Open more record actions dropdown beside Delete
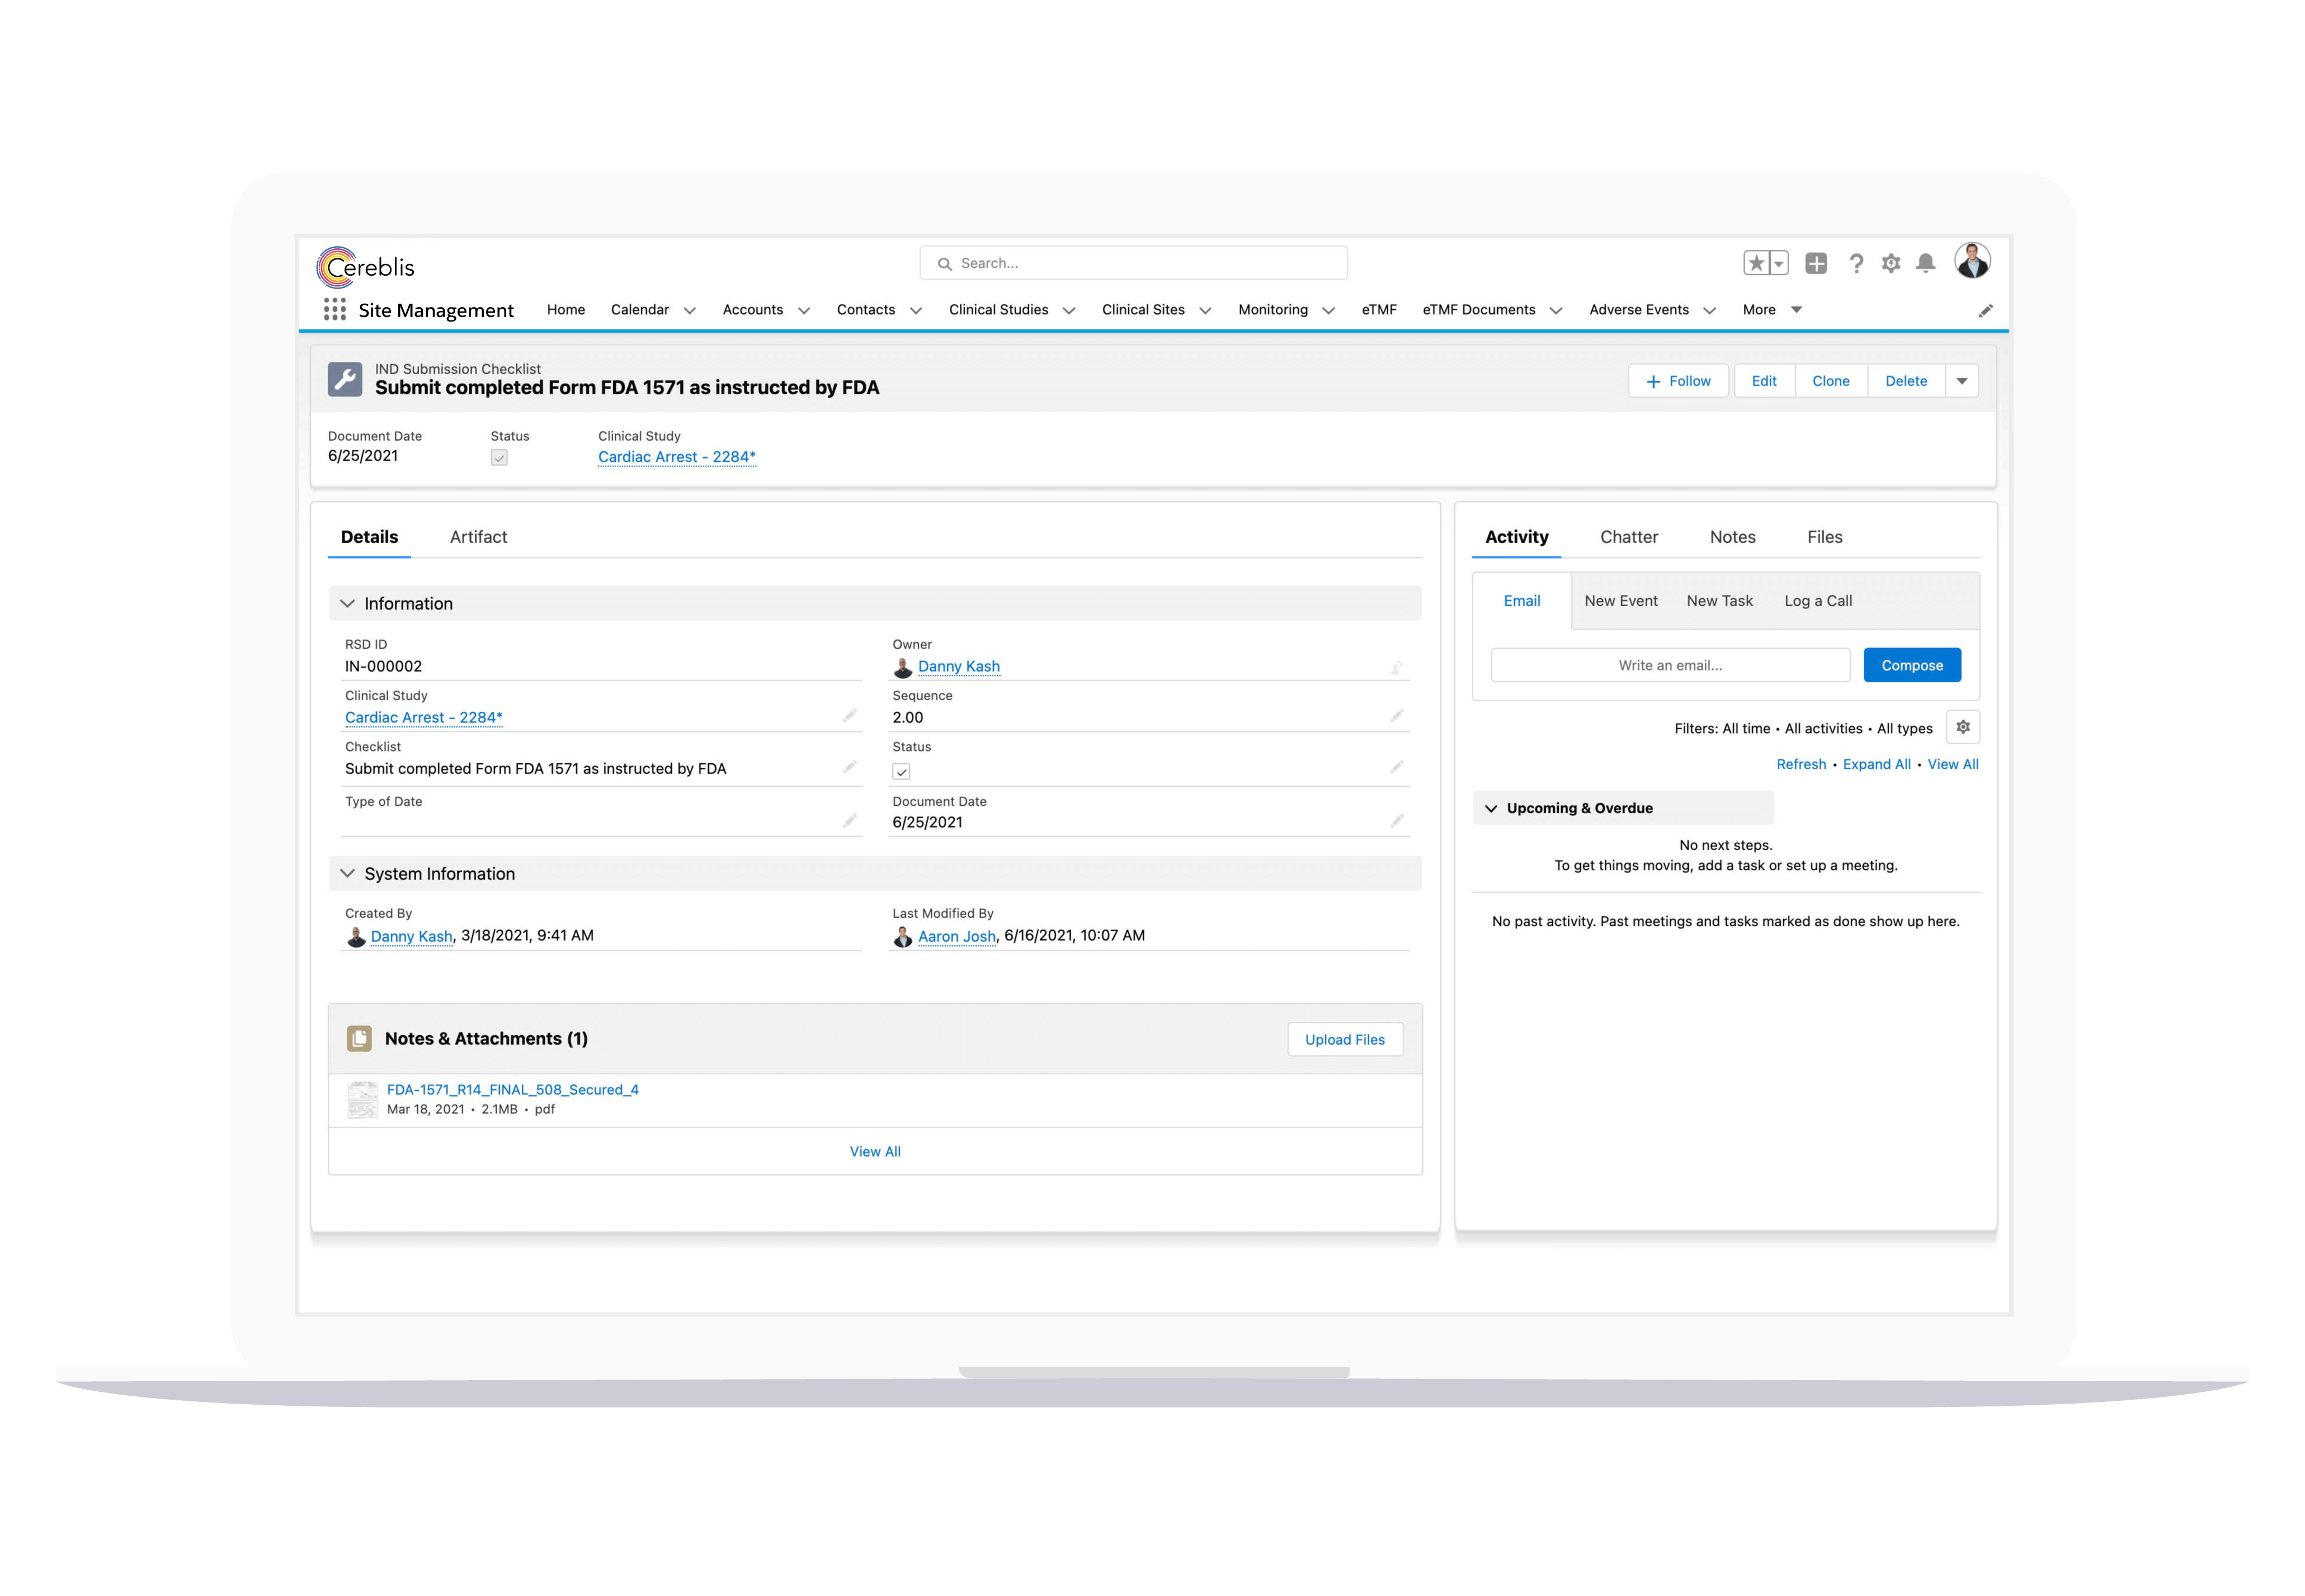The width and height of the screenshot is (2305, 1596). point(1962,381)
